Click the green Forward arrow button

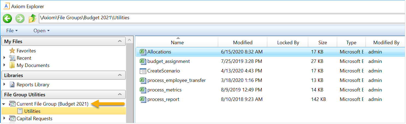coord(20,18)
